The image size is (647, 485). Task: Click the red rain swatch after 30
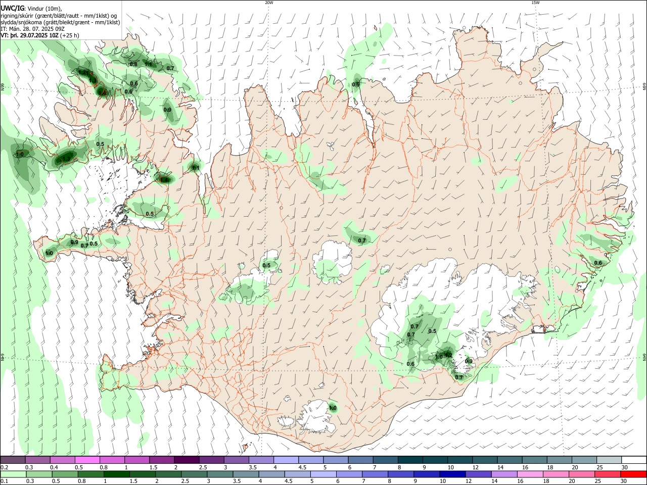[x=634, y=474]
